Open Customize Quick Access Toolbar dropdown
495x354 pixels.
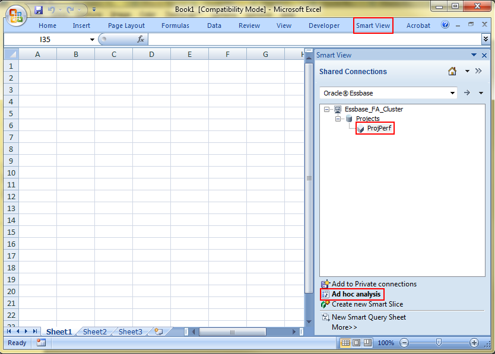click(x=94, y=9)
